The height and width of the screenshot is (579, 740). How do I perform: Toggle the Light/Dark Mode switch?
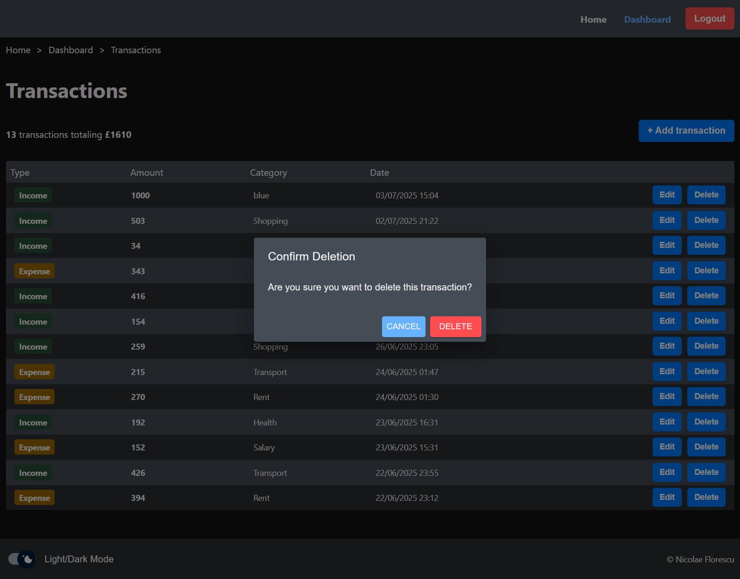pyautogui.click(x=22, y=559)
